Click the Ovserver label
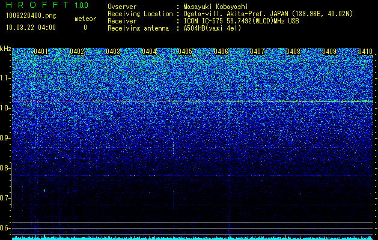The height and width of the screenshot is (240, 378). pyautogui.click(x=122, y=7)
